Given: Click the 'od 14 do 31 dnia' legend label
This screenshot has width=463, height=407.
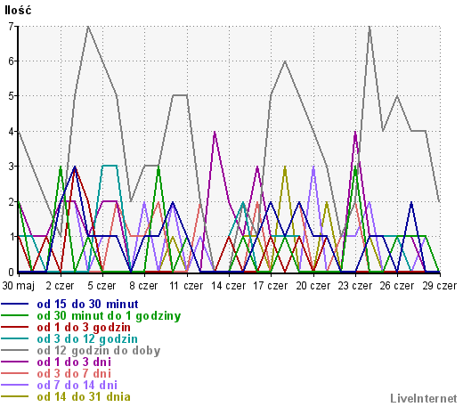Looking at the screenshot, I should 84,397.
